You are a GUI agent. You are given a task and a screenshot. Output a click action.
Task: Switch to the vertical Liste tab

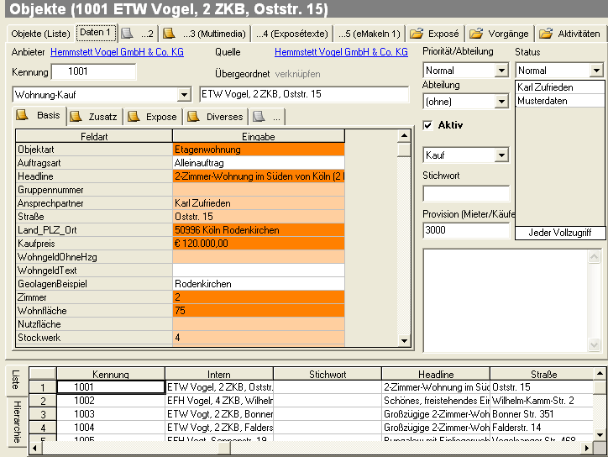coord(16,380)
